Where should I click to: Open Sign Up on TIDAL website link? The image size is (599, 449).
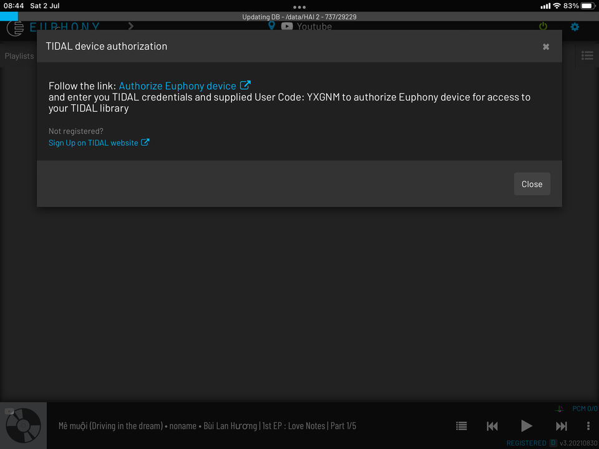click(x=93, y=143)
